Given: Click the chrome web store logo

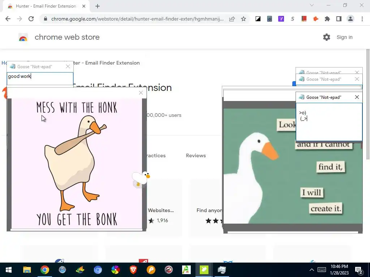Looking at the screenshot, I should 23,38.
